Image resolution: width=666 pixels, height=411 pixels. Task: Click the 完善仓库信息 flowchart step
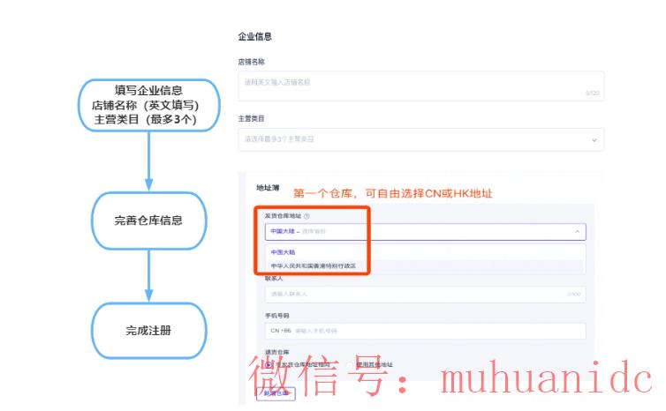click(148, 220)
